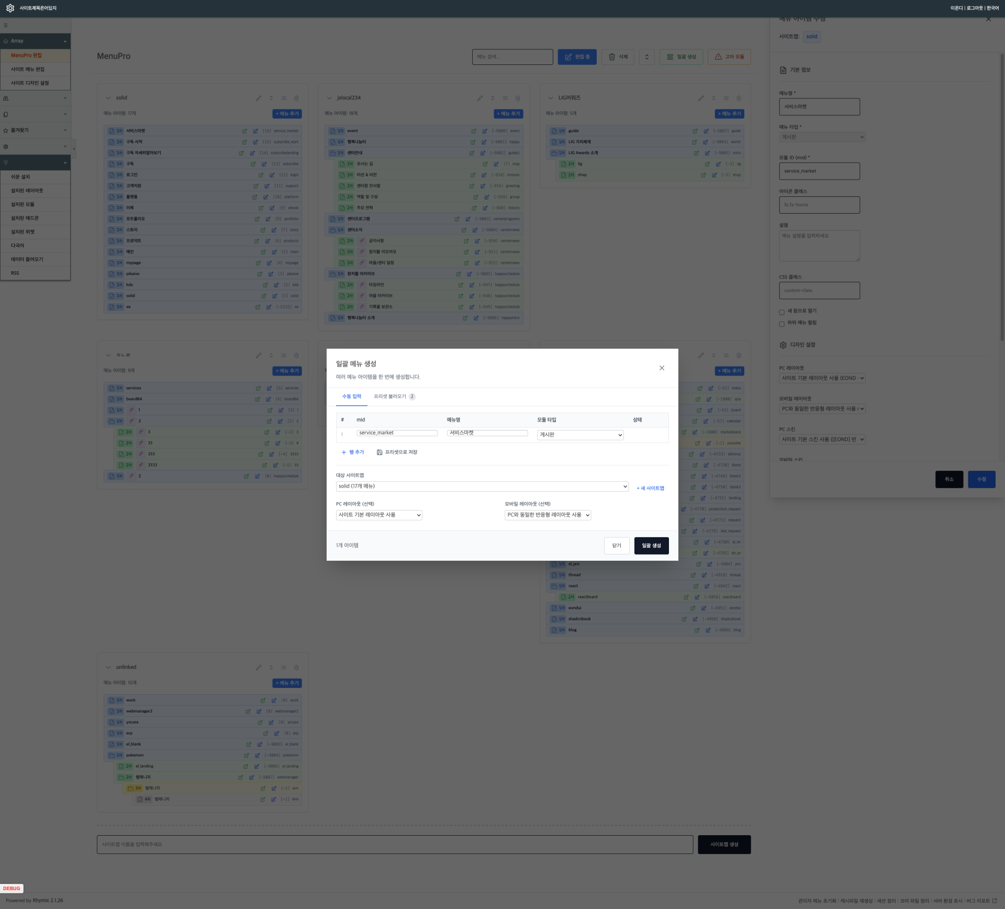Switch to the 프리셋 불러오기 tab
The width and height of the screenshot is (1005, 909).
(390, 397)
